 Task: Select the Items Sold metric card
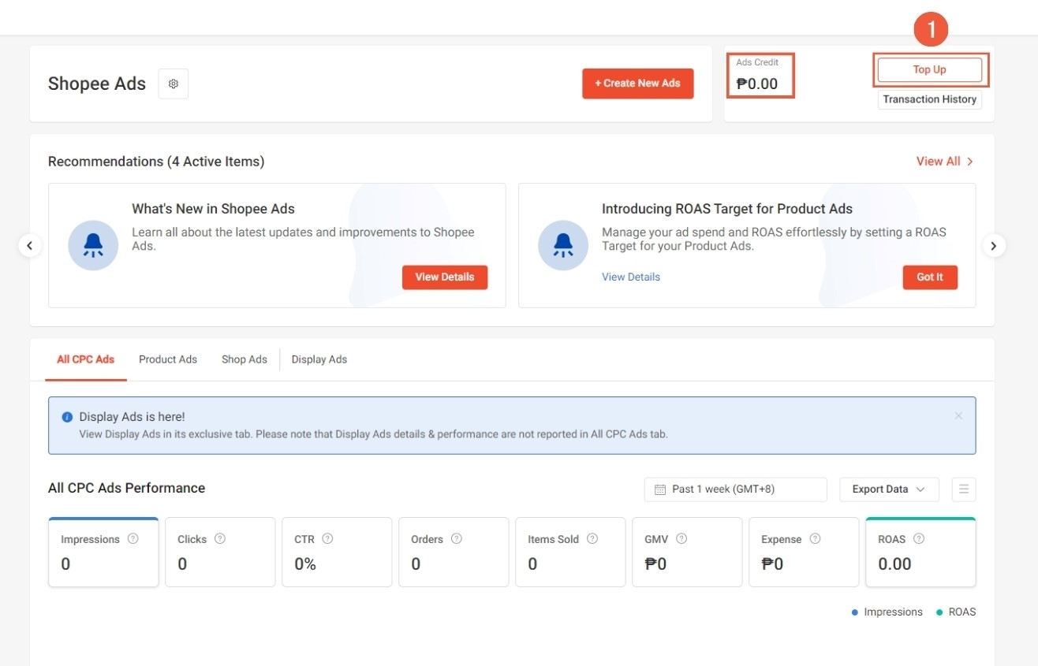(570, 552)
